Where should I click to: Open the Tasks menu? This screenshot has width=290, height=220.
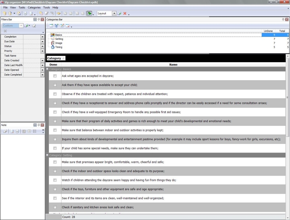coord(22,7)
